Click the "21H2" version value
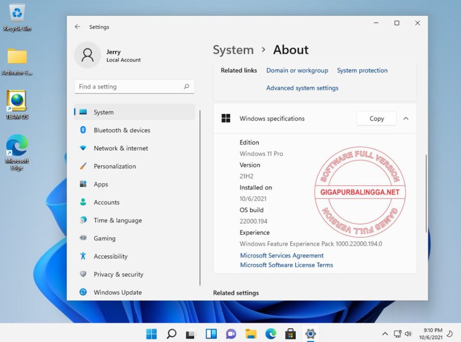The height and width of the screenshot is (342, 461). tap(246, 176)
